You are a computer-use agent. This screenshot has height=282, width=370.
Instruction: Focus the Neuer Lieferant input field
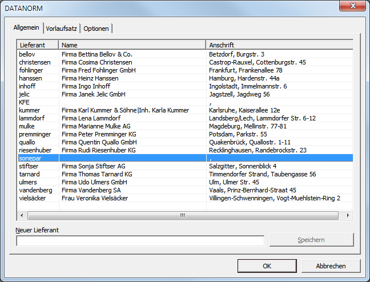point(140,240)
